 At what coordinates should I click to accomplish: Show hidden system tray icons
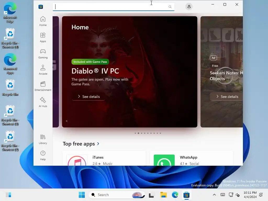214,195
